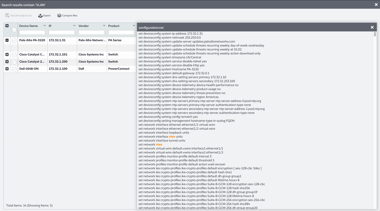Expand the Cisco Catalyst 172.32.1.101 row
The height and width of the screenshot is (211, 380).
click(x=7, y=54)
